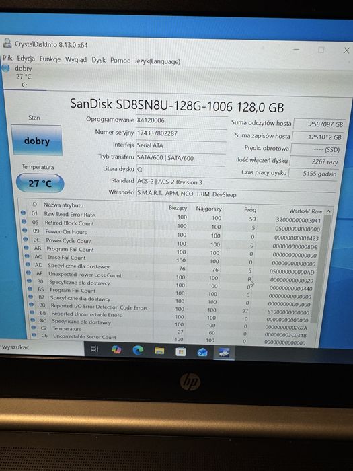Select the C: drive status icon

5,68
